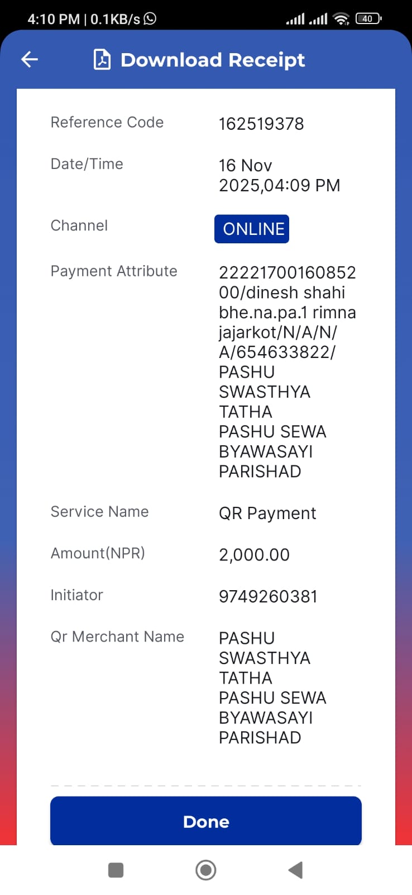Tap the amount value 2,000.00
This screenshot has width=412, height=895.
[x=254, y=555]
